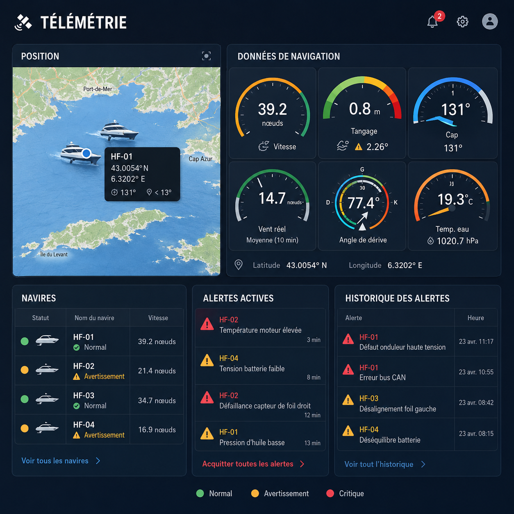Screen dimensions: 514x514
Task: Sort by Vitesse column header
Action: point(158,318)
